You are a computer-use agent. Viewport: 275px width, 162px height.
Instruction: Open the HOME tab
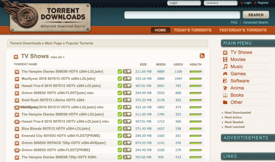[x=160, y=30]
